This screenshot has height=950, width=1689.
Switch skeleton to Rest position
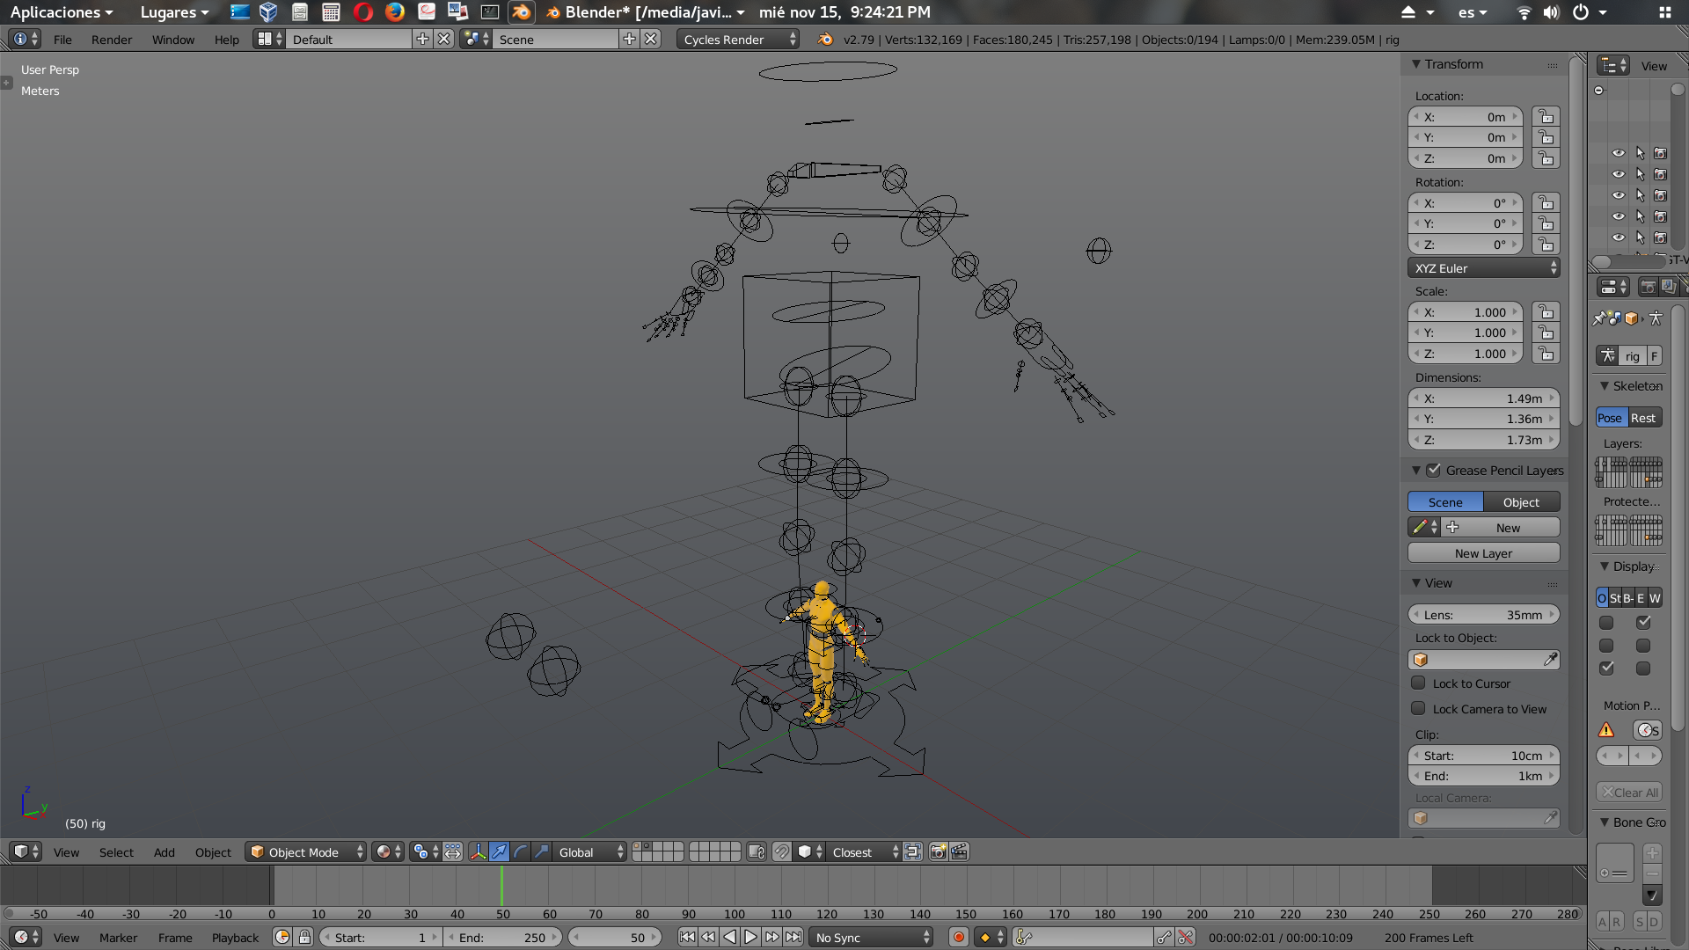point(1644,418)
